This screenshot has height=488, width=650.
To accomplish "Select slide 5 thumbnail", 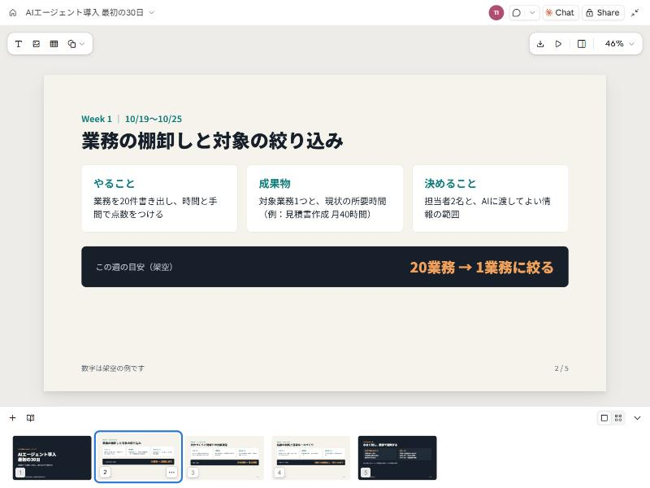I will click(x=397, y=458).
